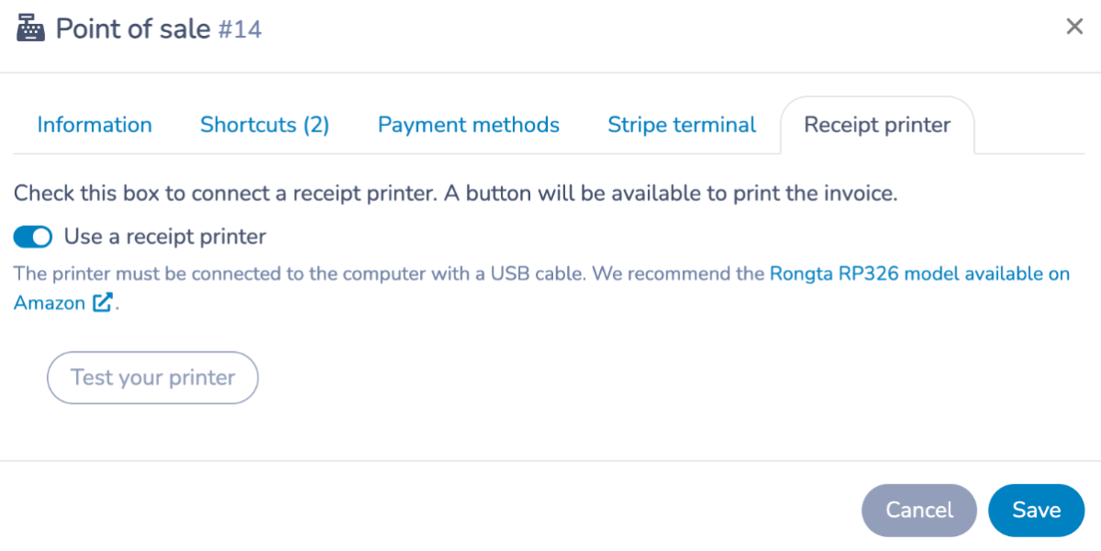Open the Shortcuts (2) tab

(265, 125)
